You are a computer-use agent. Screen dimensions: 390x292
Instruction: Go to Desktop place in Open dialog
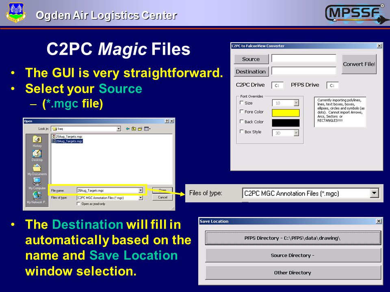click(37, 156)
